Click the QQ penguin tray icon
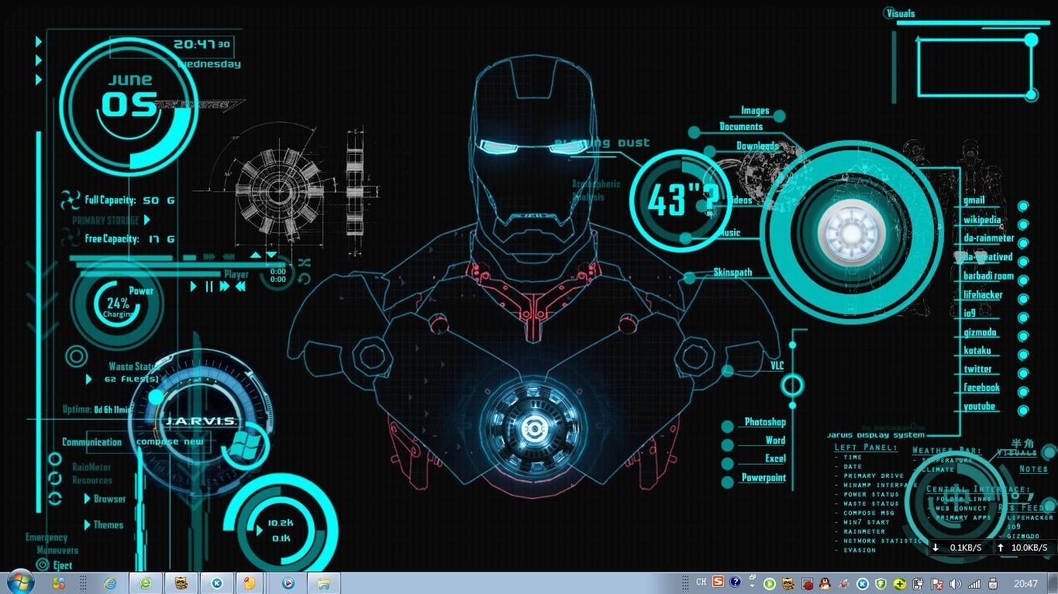 (825, 584)
